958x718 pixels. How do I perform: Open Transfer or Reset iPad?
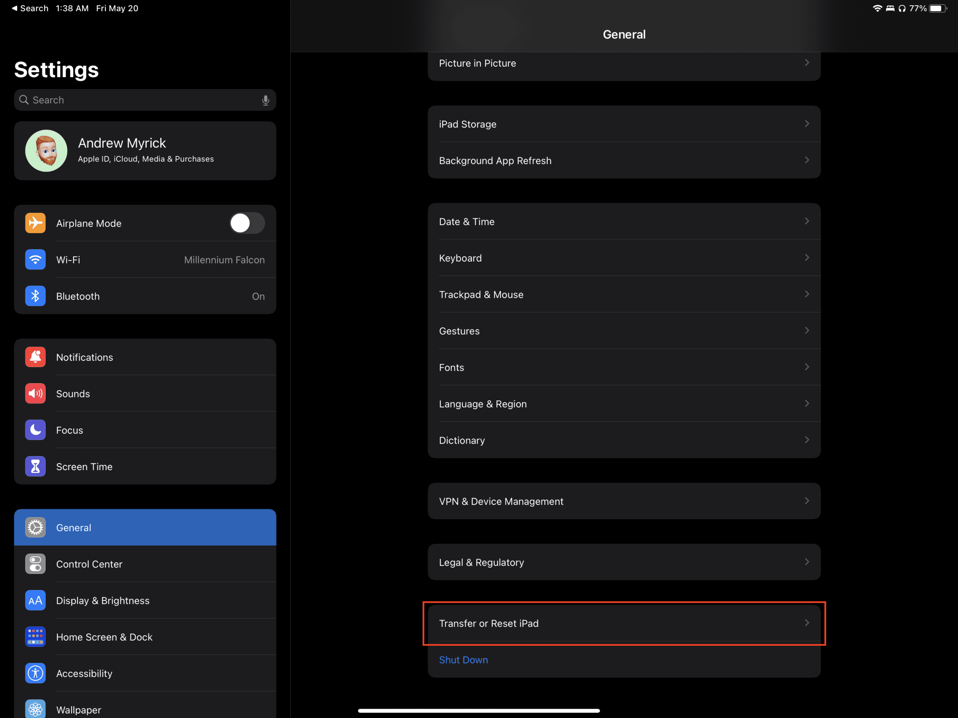624,623
